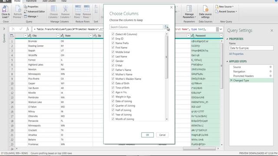The width and height of the screenshot is (278, 156).
Task: Click the table icon in grid corner
Action: click(x=12, y=36)
